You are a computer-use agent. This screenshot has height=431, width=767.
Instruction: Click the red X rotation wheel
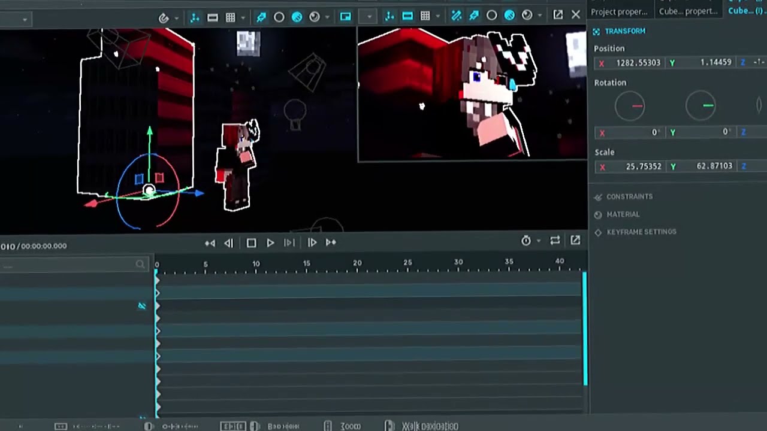click(630, 107)
